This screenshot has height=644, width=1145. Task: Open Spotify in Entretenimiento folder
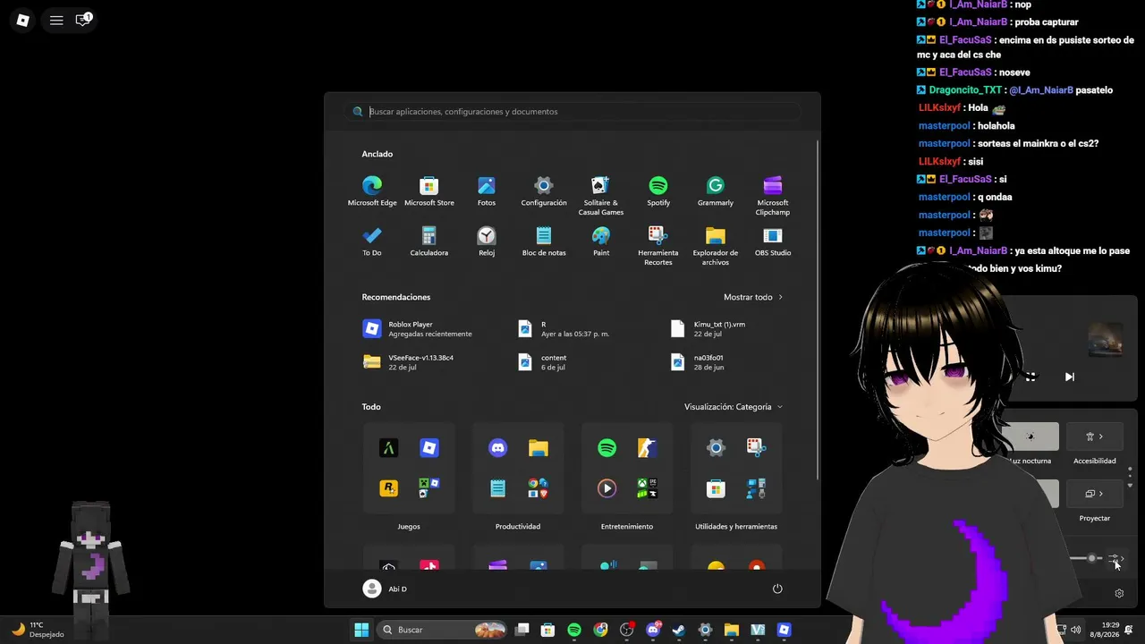click(x=607, y=448)
